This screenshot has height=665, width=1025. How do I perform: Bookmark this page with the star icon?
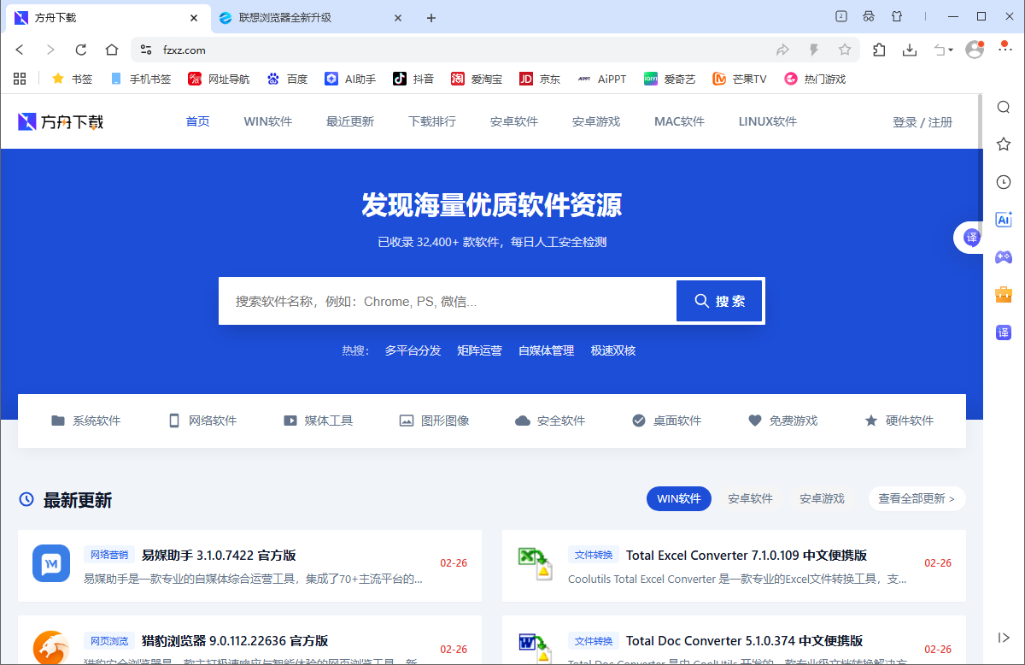[845, 50]
